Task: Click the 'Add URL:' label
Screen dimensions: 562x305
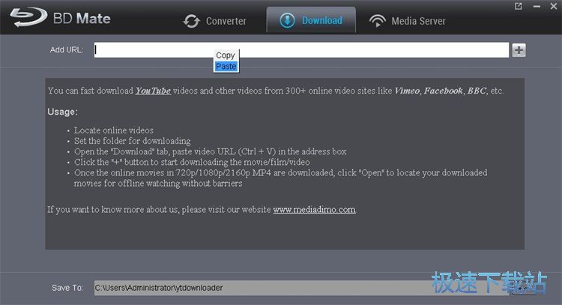Action: [66, 49]
